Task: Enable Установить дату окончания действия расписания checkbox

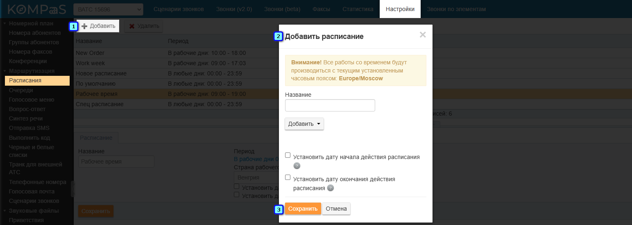Action: [288, 177]
